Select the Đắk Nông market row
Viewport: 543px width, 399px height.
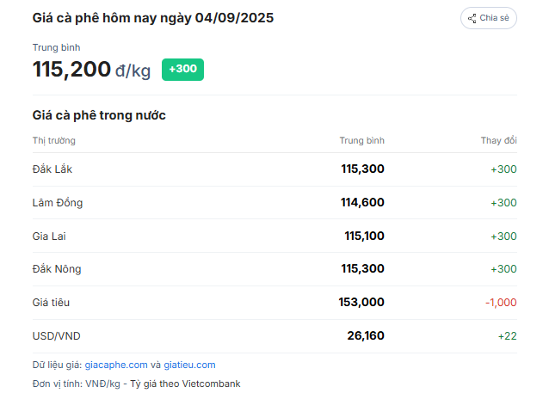pyautogui.click(x=275, y=269)
